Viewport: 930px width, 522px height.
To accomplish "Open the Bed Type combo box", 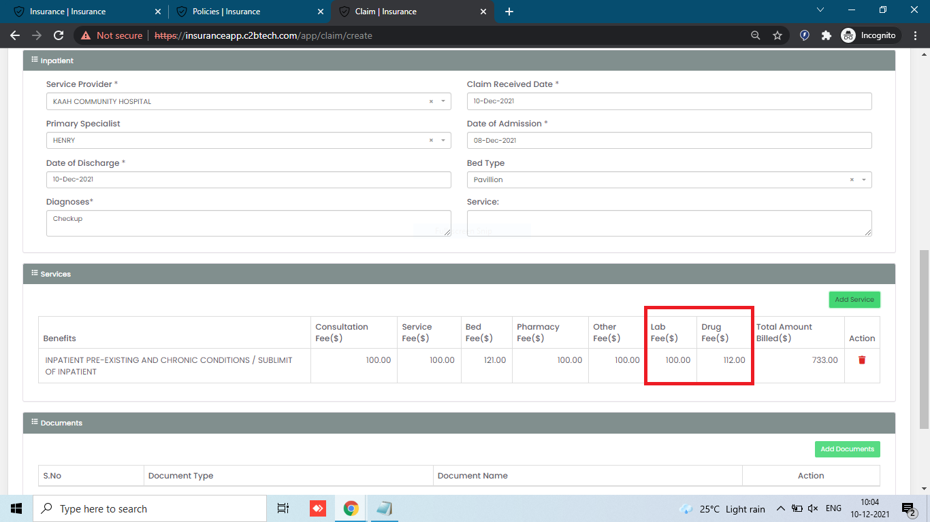I will [x=669, y=180].
